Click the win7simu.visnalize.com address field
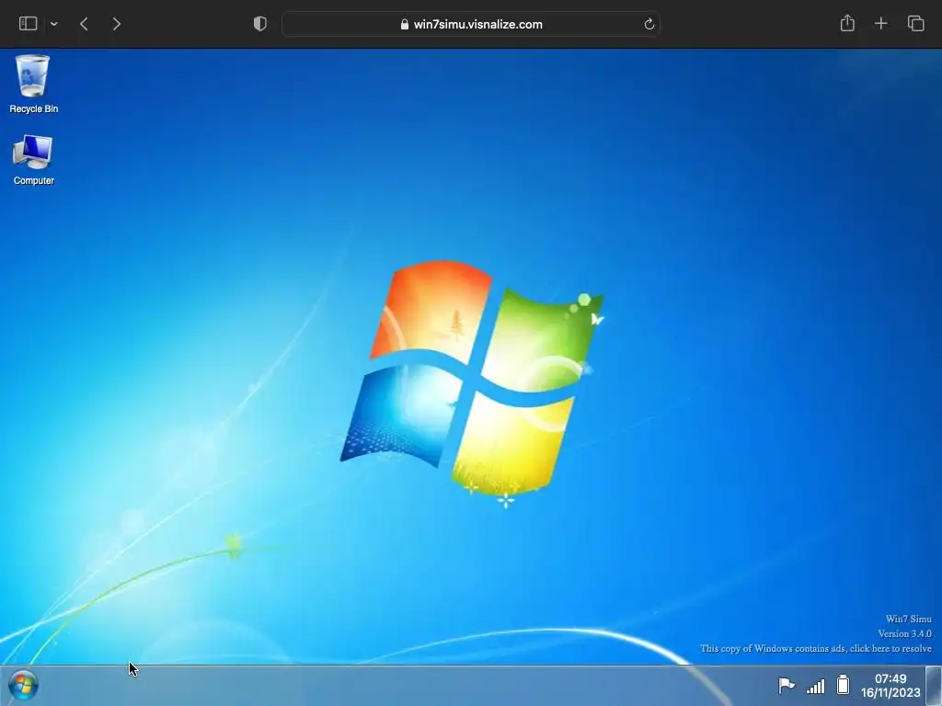 471,24
